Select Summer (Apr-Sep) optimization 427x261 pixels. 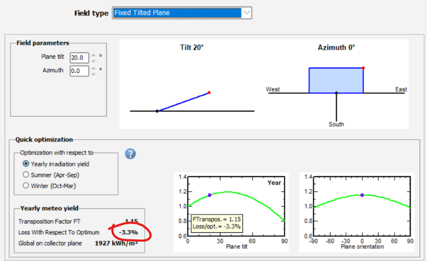point(26,174)
